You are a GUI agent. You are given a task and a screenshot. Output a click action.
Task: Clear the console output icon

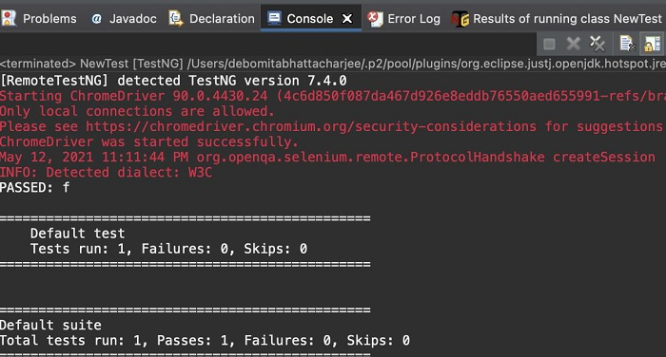tap(627, 44)
